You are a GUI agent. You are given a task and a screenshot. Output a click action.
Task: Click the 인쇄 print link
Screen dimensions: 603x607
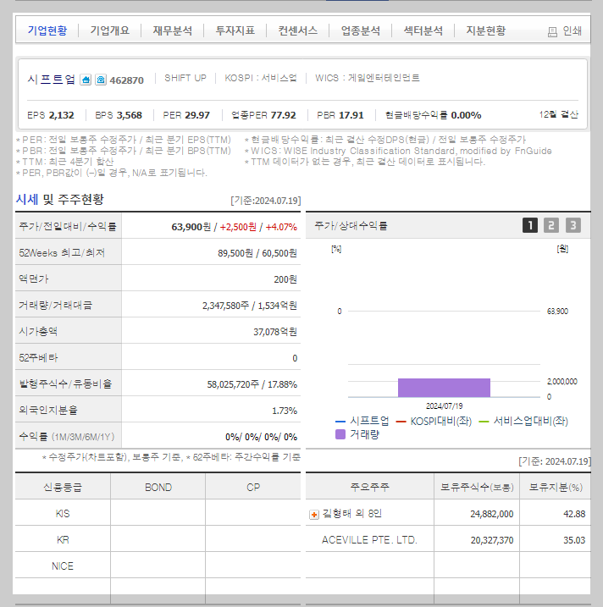point(572,30)
